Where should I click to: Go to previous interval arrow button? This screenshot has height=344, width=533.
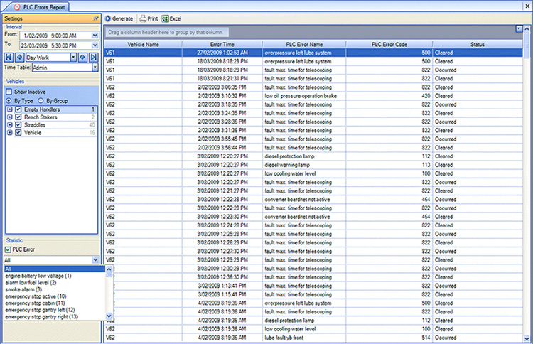pyautogui.click(x=20, y=58)
